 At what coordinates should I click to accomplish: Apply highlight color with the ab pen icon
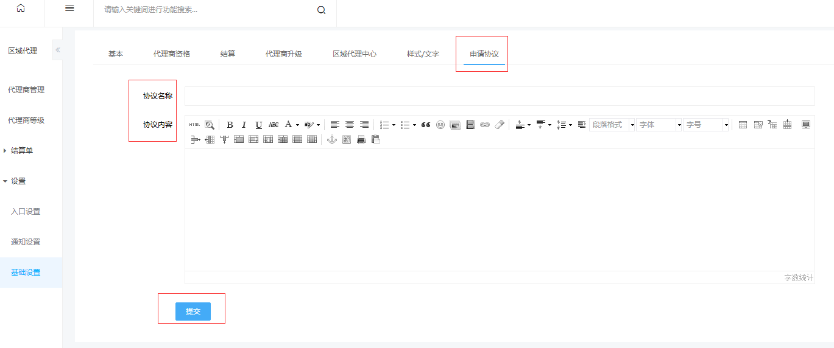tap(309, 125)
